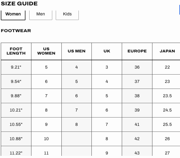Click Europe size 41 cell
Screen dimensions: 180x158
point(137,125)
